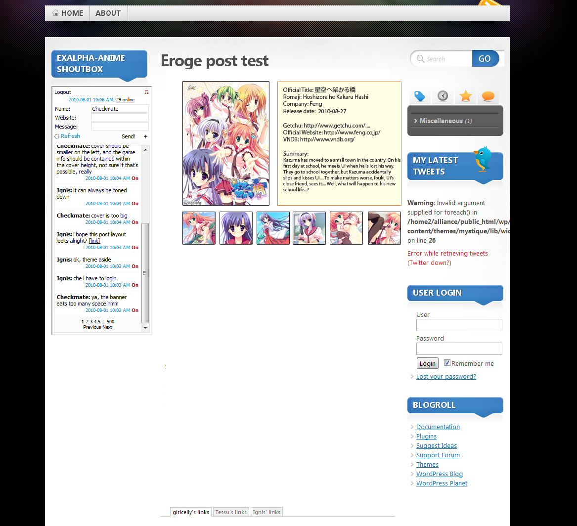Click the Blogroll widget heading
The image size is (577, 526).
(x=455, y=405)
